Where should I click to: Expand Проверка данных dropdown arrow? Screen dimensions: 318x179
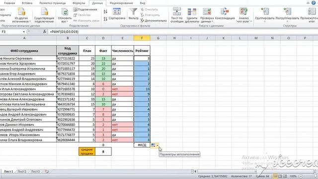(x=213, y=21)
